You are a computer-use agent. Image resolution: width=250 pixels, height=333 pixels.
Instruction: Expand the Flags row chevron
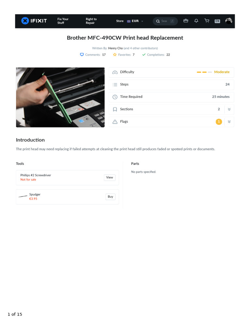tap(229, 122)
